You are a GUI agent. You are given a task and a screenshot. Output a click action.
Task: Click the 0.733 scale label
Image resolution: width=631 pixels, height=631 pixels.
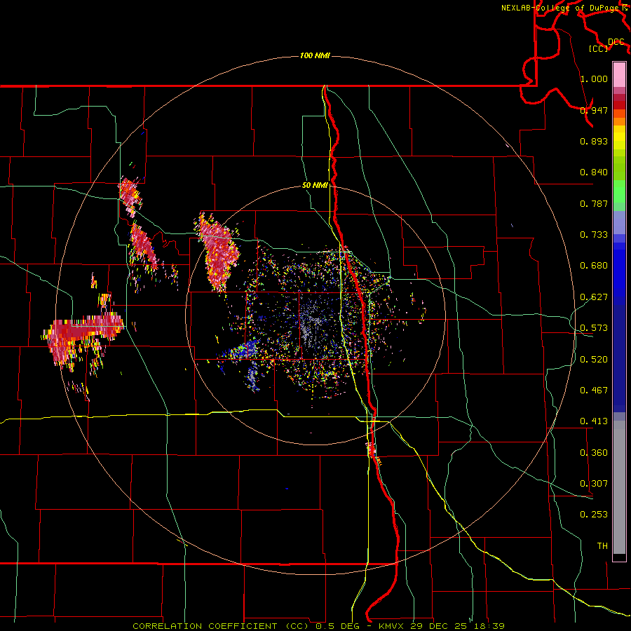(594, 235)
